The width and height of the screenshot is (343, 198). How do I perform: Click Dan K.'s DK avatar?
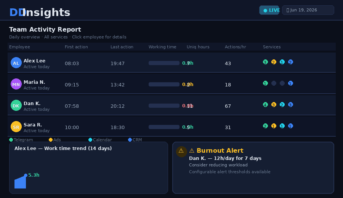coord(16,105)
